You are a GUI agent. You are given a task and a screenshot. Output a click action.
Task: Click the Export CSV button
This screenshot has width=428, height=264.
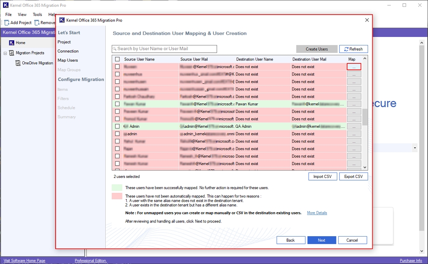coord(354,177)
